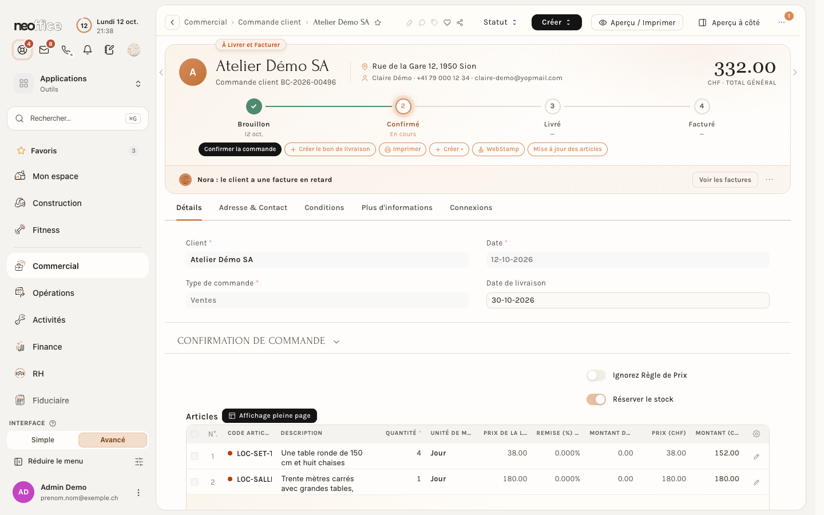Check the row 2 LOC-SALLI checkbox
Viewport: 824px width, 515px height.
coord(195,482)
